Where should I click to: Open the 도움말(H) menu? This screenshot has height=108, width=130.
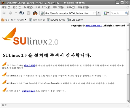83,7
